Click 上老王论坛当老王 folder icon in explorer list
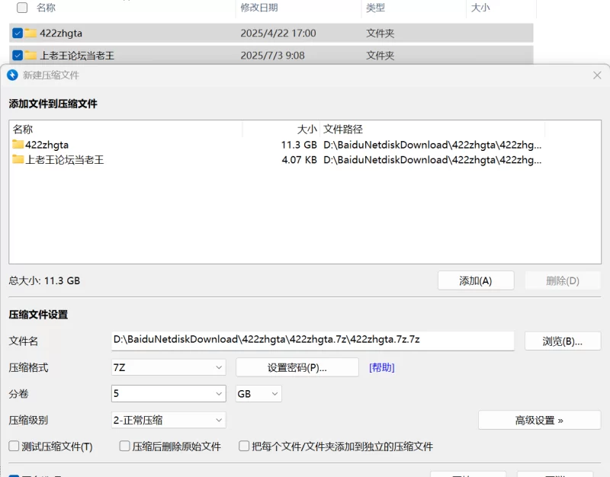This screenshot has height=477, width=610. [x=30, y=55]
